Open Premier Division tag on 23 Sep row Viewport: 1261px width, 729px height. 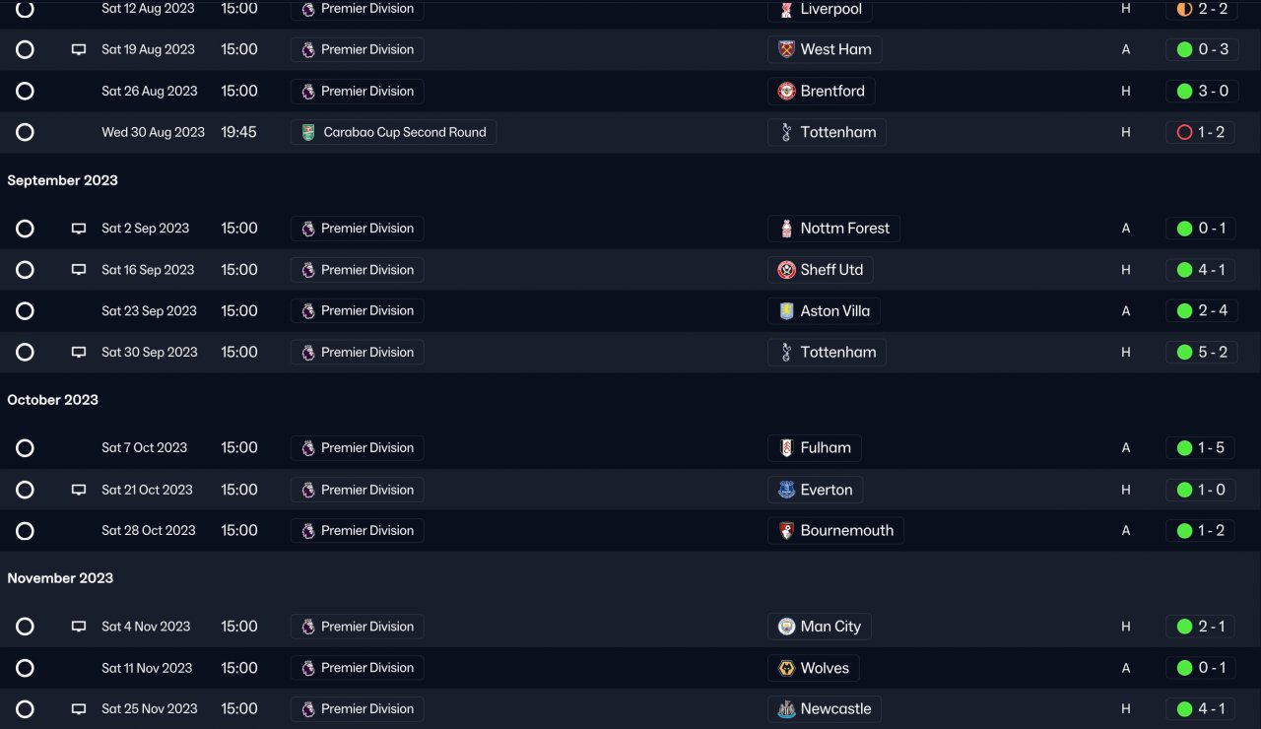pyautogui.click(x=357, y=311)
